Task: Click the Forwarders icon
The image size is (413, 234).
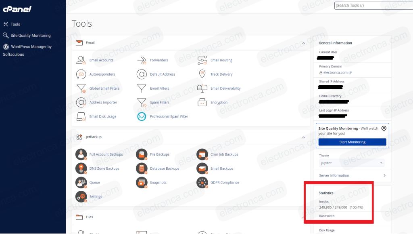Action: [x=142, y=60]
